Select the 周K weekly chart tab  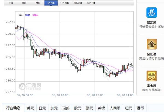tap(24, 3)
